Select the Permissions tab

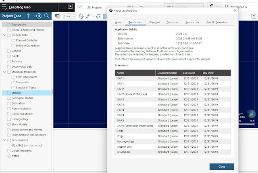pos(135,22)
